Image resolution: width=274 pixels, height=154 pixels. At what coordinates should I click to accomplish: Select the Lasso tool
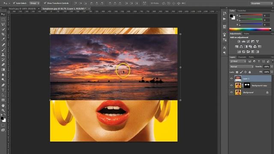(3, 24)
